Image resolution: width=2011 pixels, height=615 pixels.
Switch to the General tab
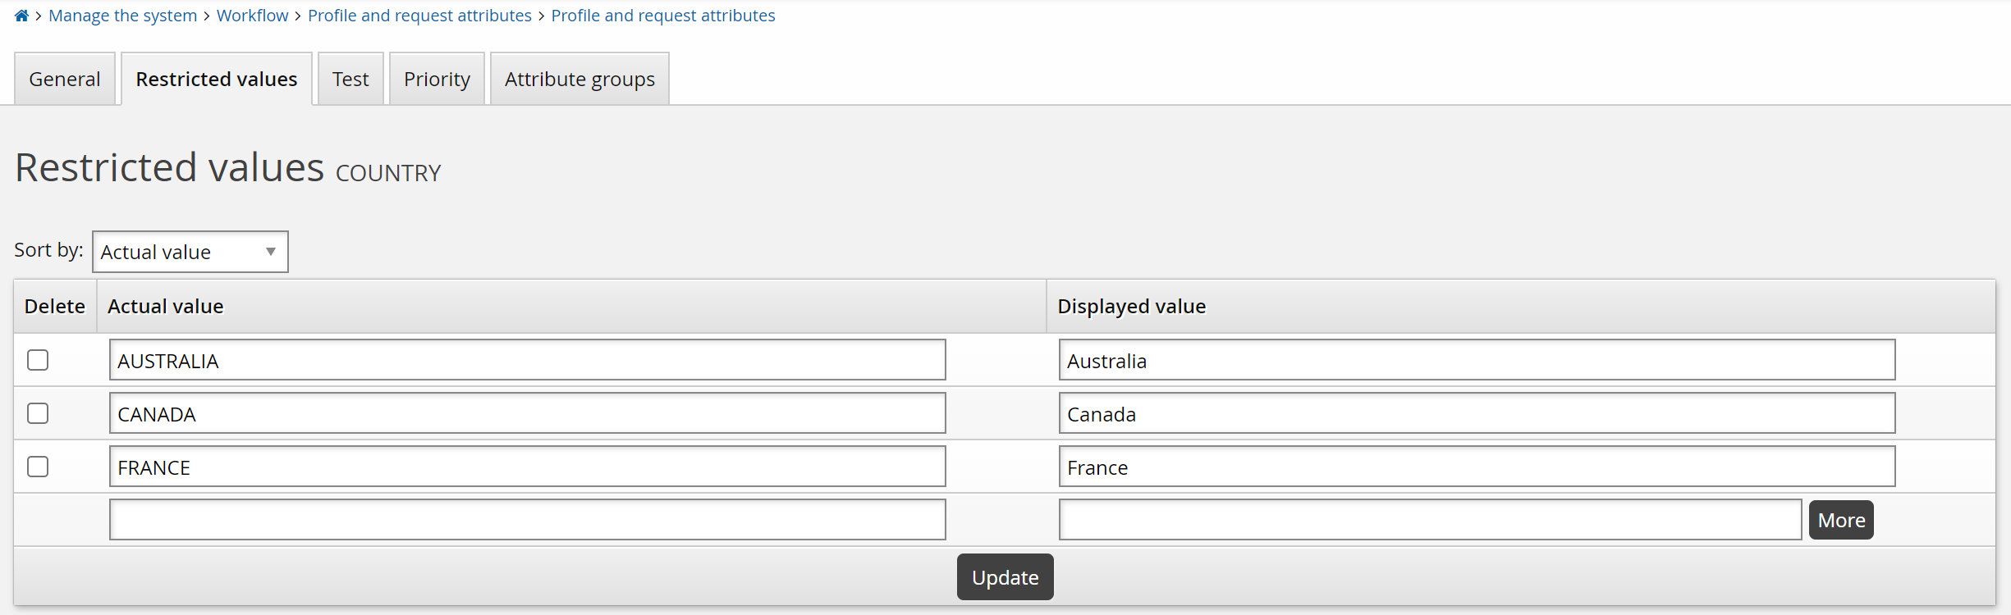(65, 80)
